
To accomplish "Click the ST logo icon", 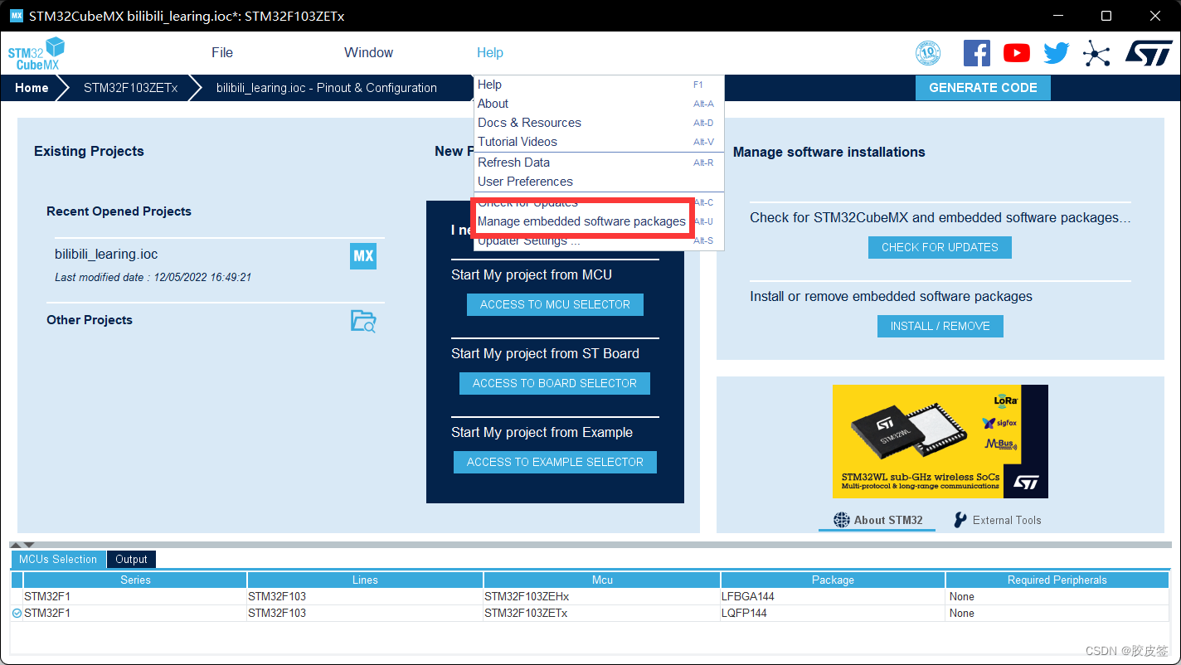I will click(x=1149, y=53).
